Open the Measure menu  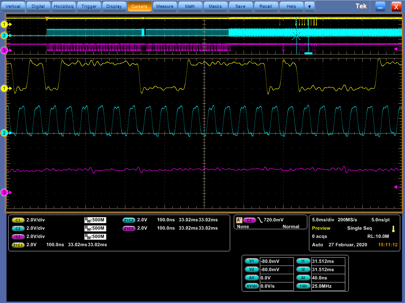165,6
